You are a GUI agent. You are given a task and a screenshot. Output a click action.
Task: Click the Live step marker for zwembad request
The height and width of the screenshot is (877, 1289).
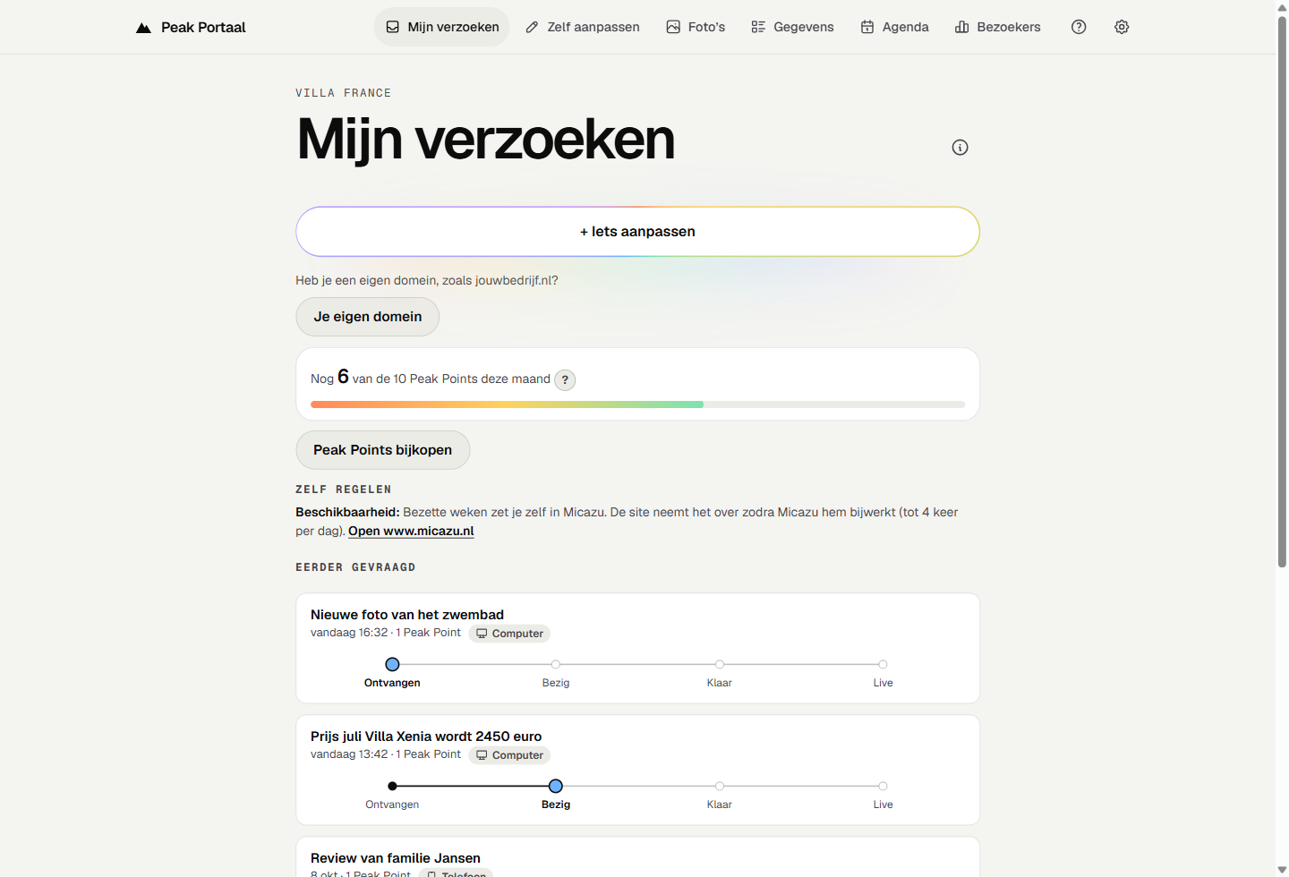[883, 664]
